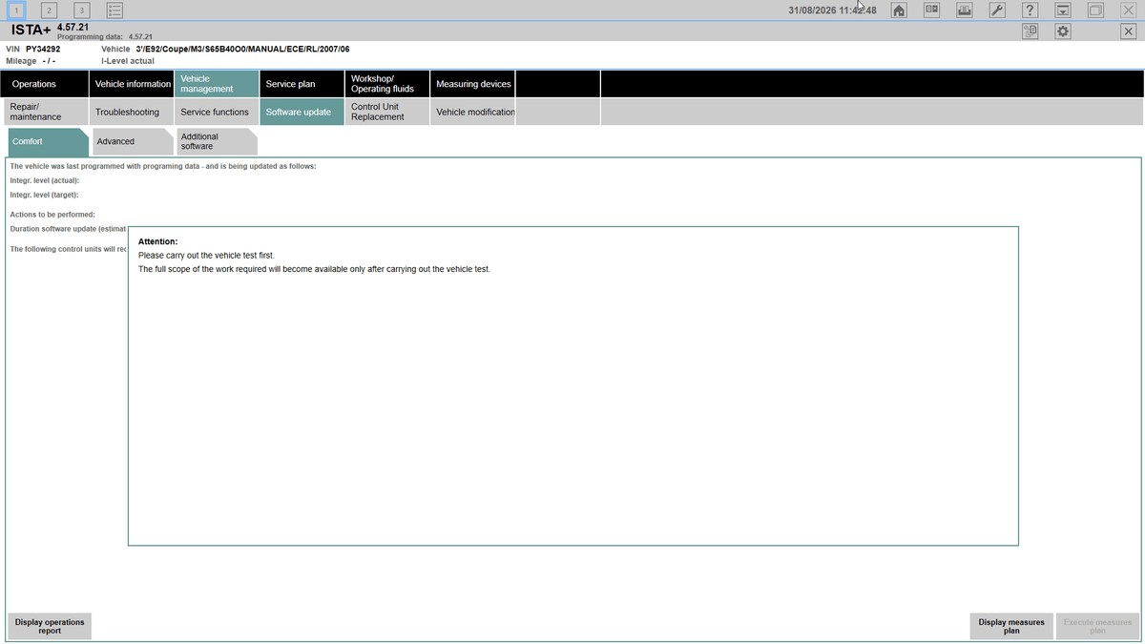The width and height of the screenshot is (1145, 644).
Task: Open the Vehicle information menu
Action: pyautogui.click(x=133, y=84)
